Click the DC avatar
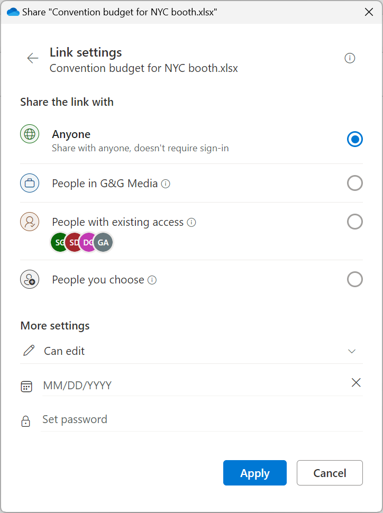The image size is (383, 513). pos(87,242)
